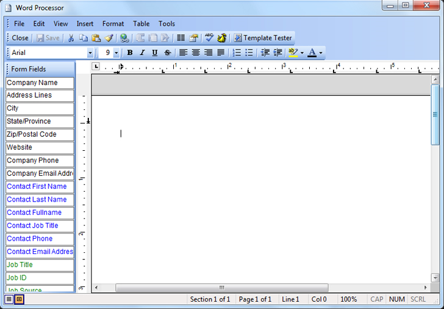
Task: Insert Job ID form field
Action: [x=40, y=278]
